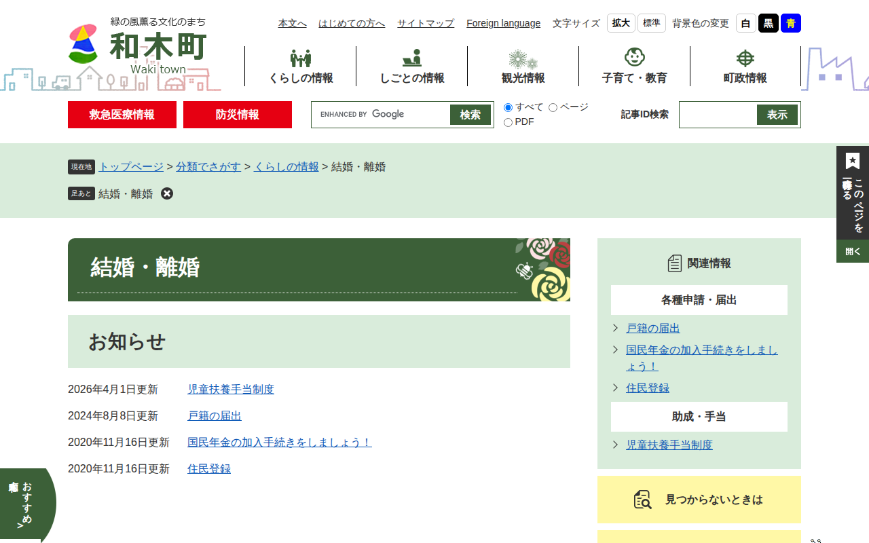
Task: Click chevron beside sidebar 児童扶養手当制度
Action: (615, 445)
